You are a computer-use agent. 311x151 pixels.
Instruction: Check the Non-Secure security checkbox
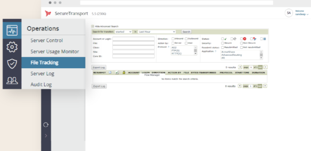point(241,43)
